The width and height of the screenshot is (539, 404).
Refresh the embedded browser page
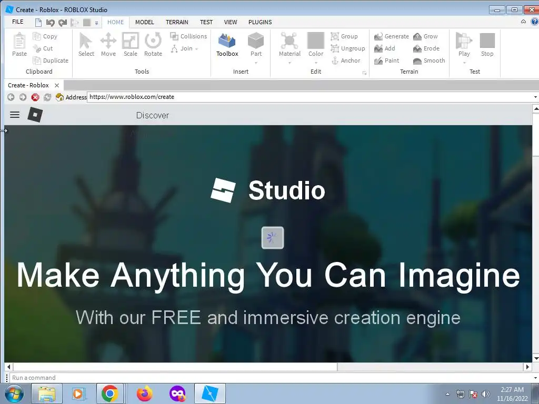(x=47, y=97)
